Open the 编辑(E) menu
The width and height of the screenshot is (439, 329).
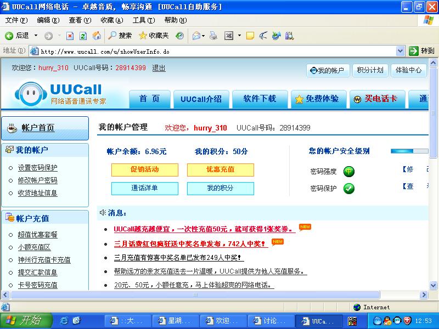(48, 20)
